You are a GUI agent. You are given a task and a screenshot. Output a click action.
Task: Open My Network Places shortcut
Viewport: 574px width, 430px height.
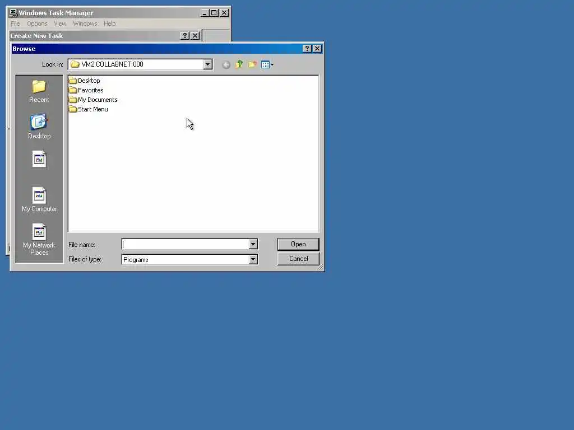pos(39,239)
